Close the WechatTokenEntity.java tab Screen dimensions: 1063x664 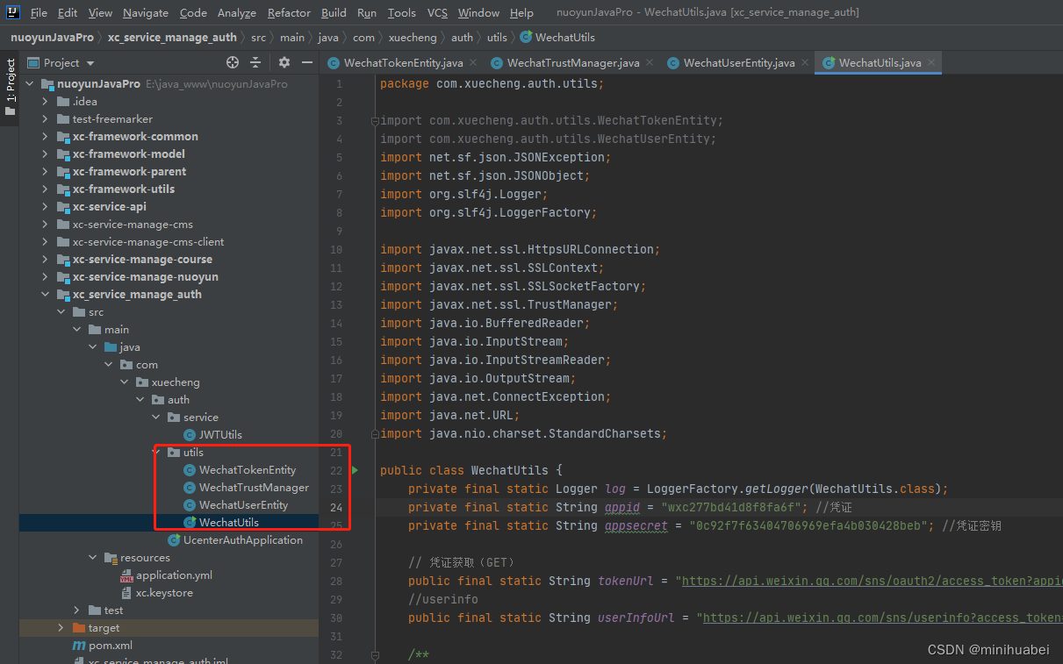[x=473, y=62]
